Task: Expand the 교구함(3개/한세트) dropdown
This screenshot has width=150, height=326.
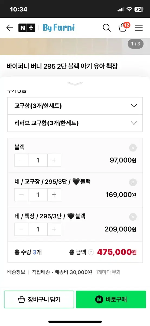Action: [75, 106]
